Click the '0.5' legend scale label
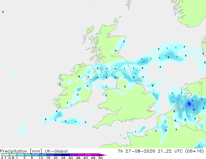The height and width of the screenshot is (159, 206). click(11, 158)
